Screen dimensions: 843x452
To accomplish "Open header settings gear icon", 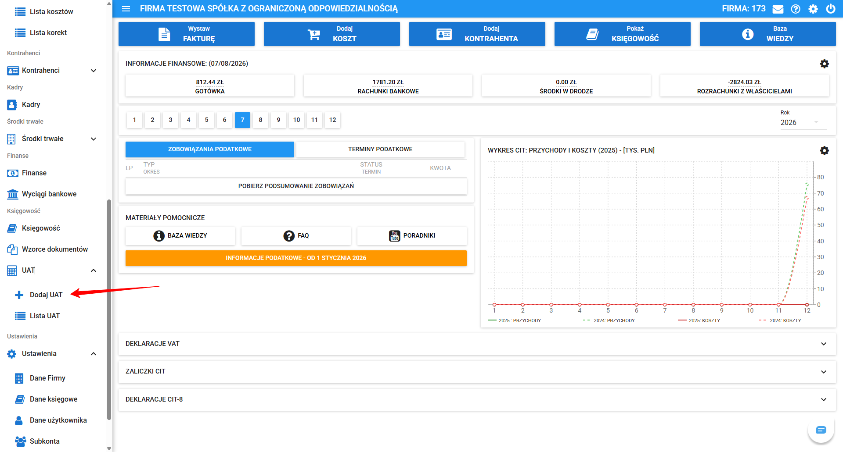I will pyautogui.click(x=813, y=9).
